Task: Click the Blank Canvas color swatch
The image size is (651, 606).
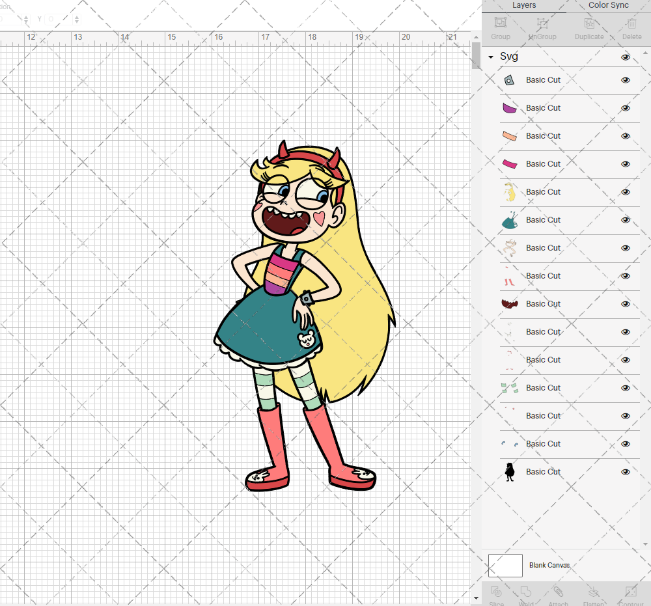Action: (x=505, y=566)
